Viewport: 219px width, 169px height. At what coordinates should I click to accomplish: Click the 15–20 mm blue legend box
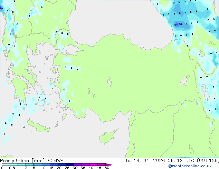54,165
